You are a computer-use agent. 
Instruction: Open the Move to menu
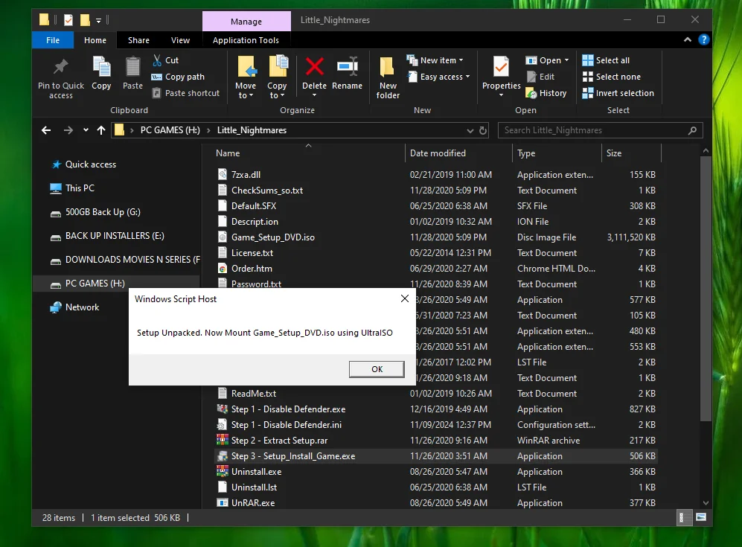pos(246,77)
